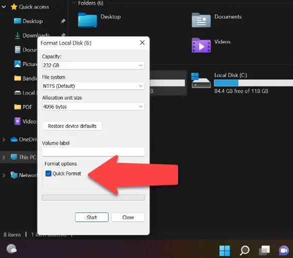Open the File system NTFS dropdown

tap(93, 86)
